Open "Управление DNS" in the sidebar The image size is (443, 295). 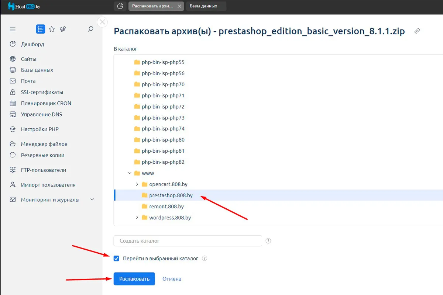tap(42, 114)
